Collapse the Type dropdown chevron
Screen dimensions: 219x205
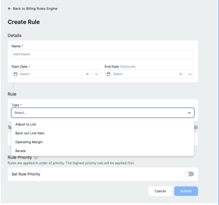tap(189, 113)
